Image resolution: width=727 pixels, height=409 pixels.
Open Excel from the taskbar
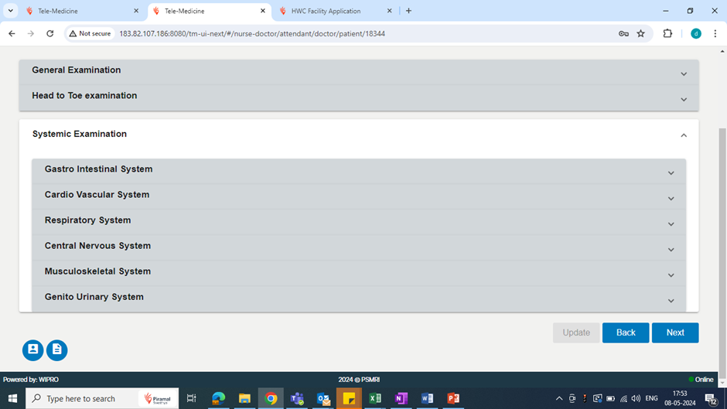click(375, 398)
